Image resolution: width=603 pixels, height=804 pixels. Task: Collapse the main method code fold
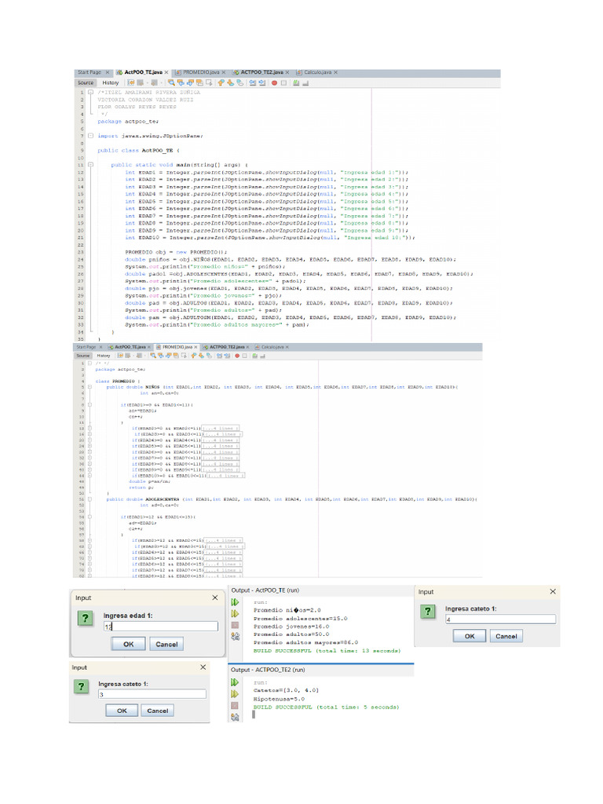pyautogui.click(x=90, y=165)
